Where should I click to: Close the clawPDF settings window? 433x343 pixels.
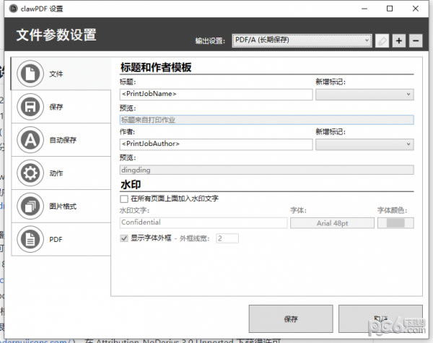click(x=416, y=9)
